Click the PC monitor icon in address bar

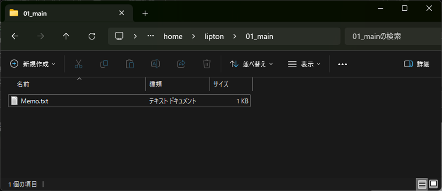tap(119, 36)
